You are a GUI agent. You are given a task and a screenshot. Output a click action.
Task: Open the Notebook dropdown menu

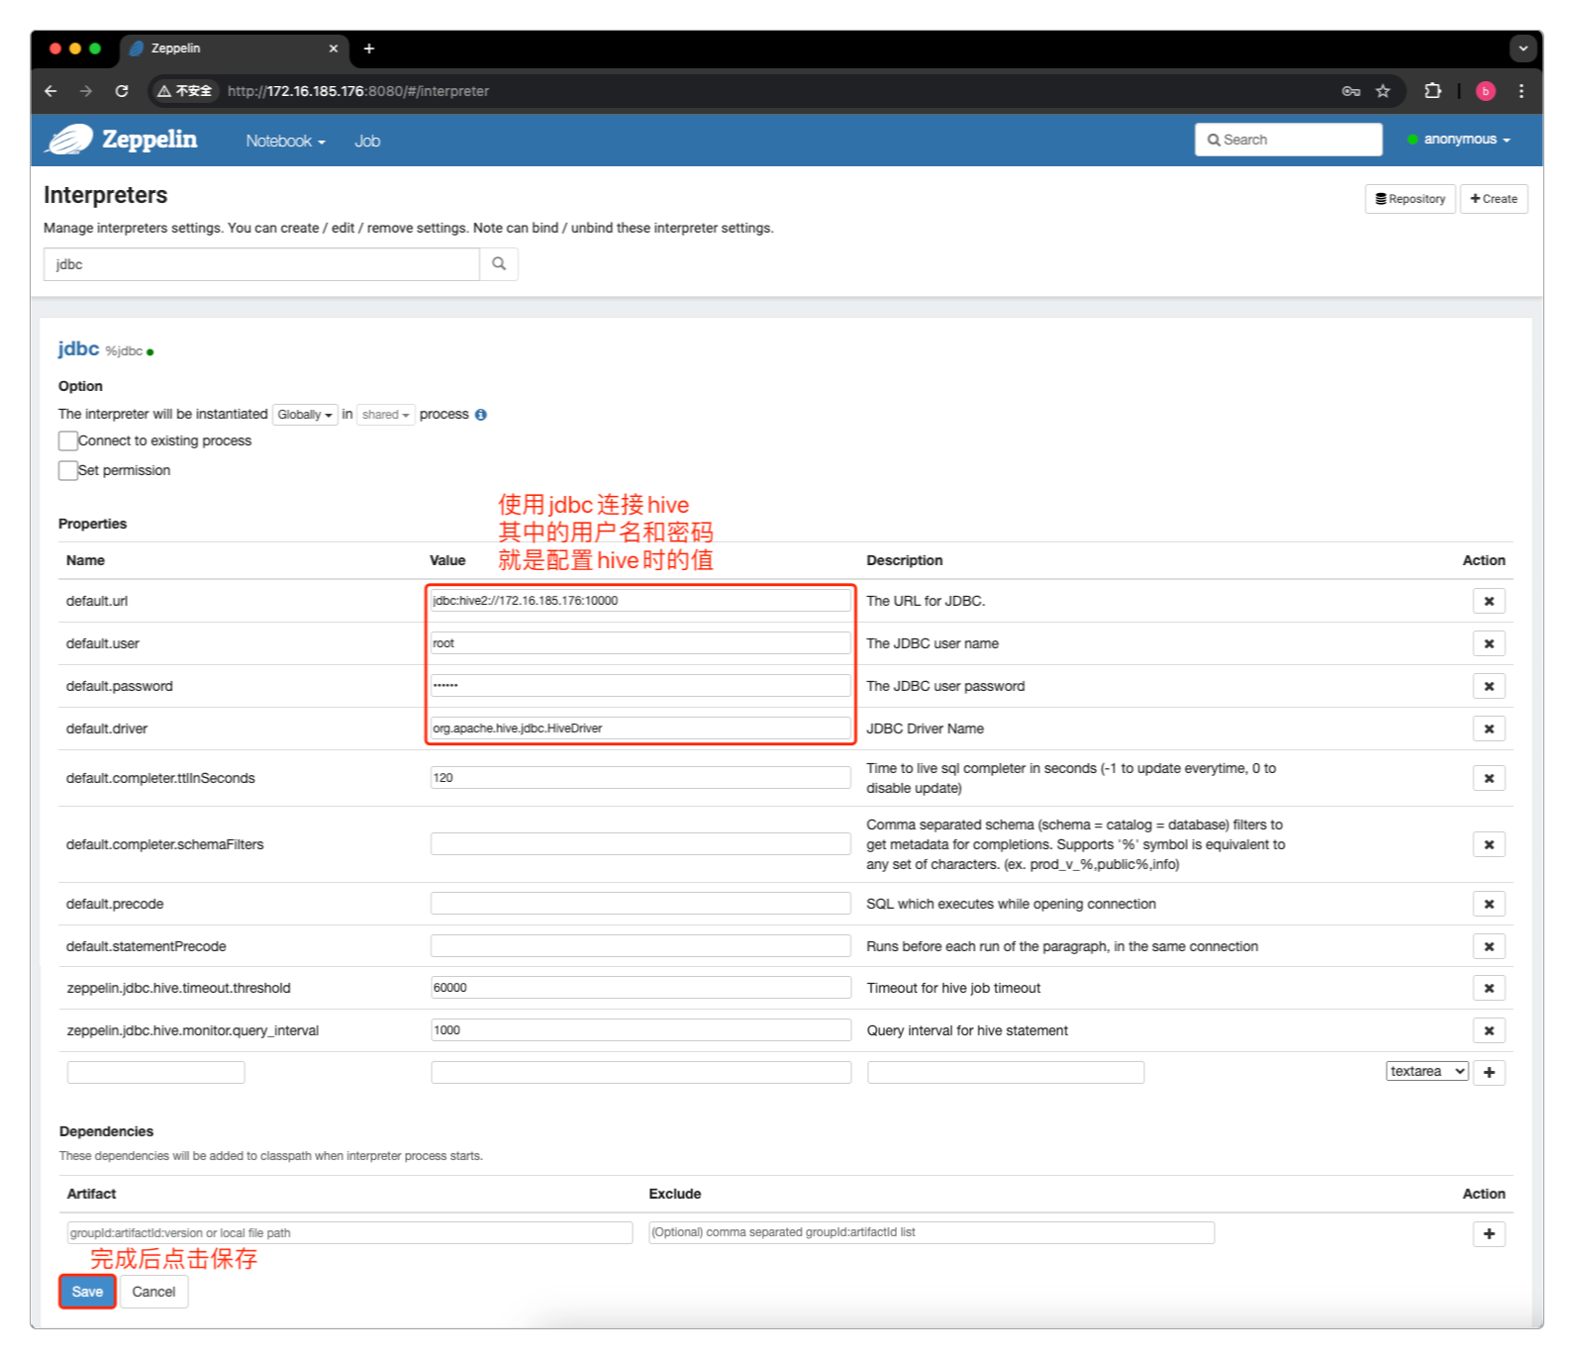285,141
